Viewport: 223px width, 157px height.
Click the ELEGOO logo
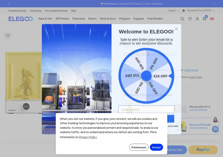coord(21,19)
